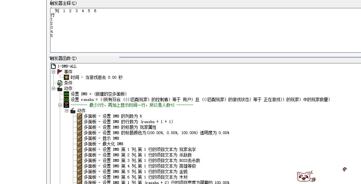Select the 项目文本为 BOSS击杀数 action
This screenshot has width=361, height=184.
coord(142,160)
